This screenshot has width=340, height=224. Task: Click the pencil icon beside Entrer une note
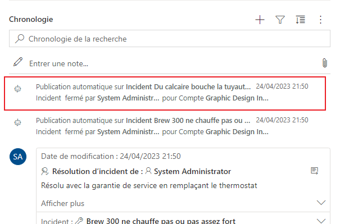click(18, 62)
